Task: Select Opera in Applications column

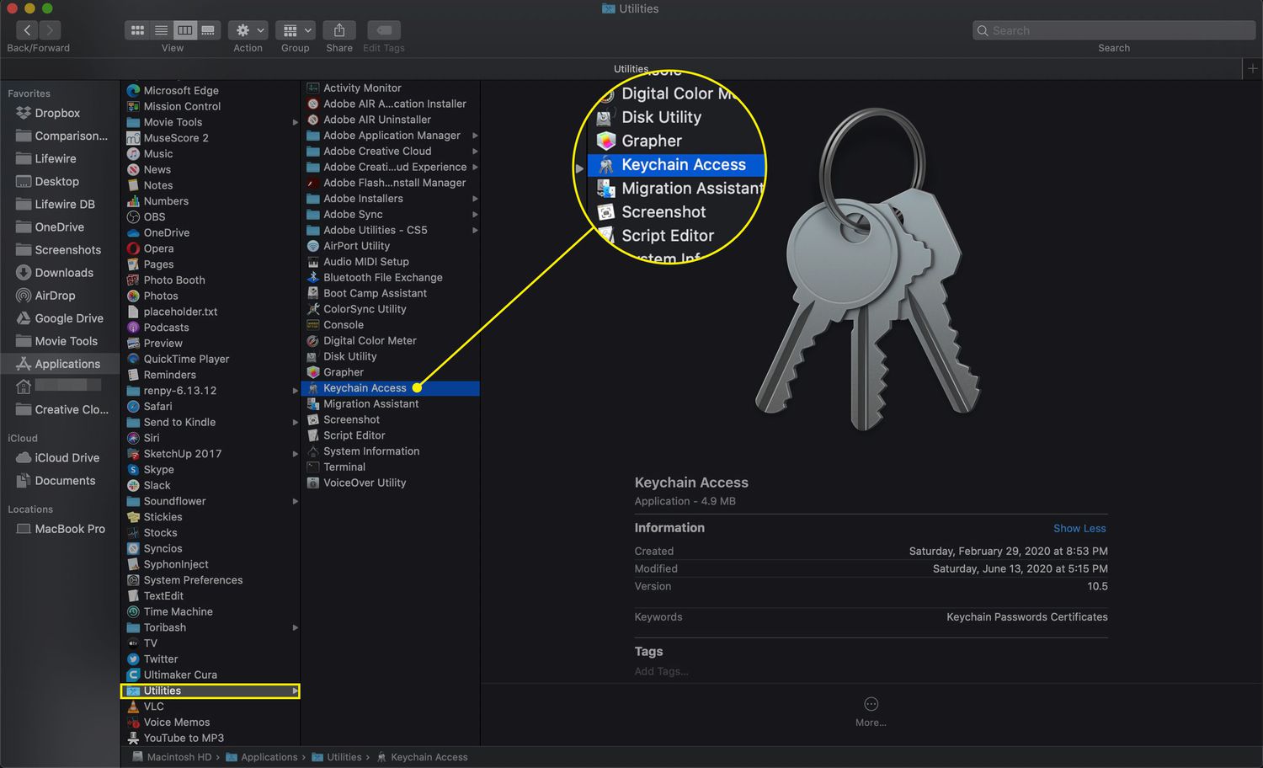Action: click(158, 248)
